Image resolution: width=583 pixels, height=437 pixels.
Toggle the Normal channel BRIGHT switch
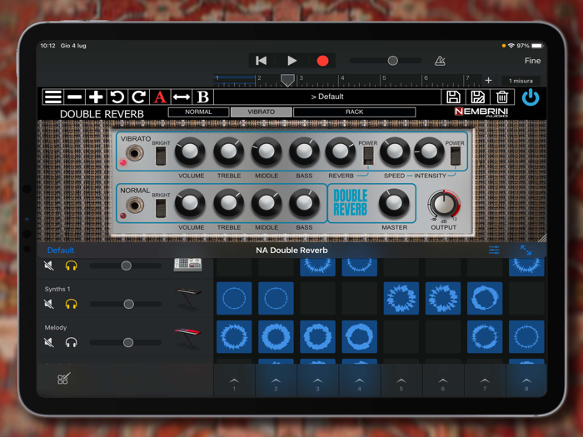[161, 208]
